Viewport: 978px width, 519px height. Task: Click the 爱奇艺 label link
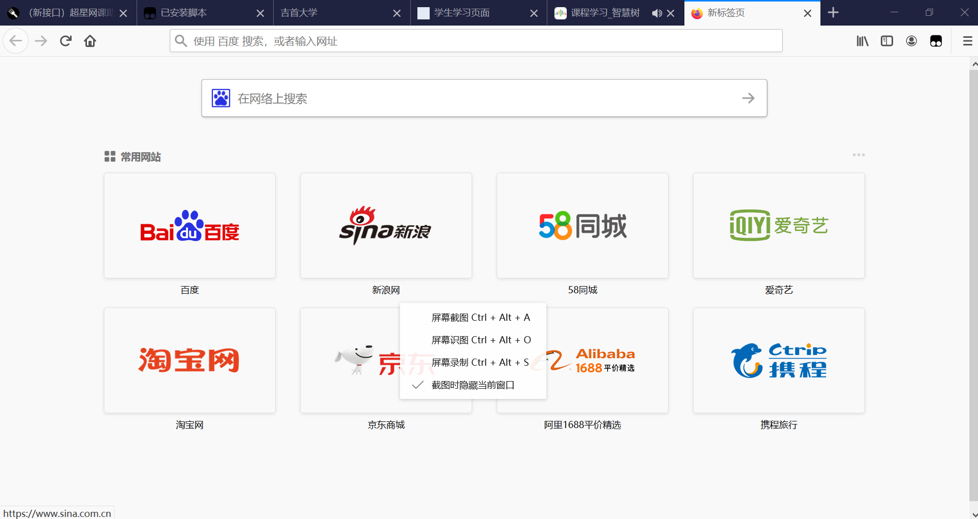pos(779,290)
